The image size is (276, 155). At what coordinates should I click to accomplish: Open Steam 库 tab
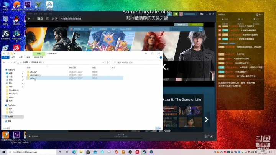pyautogui.click(x=48, y=19)
